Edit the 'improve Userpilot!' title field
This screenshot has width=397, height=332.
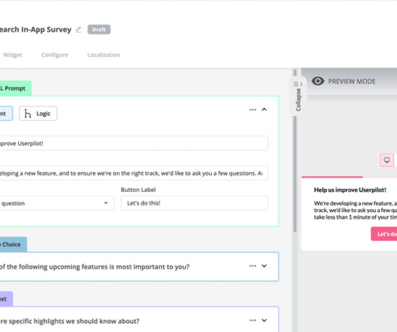coord(134,143)
